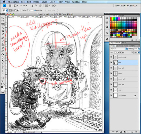The image size is (141, 134).
Task: Click the Zoom tool in application bar
Action: [x=36, y=6]
